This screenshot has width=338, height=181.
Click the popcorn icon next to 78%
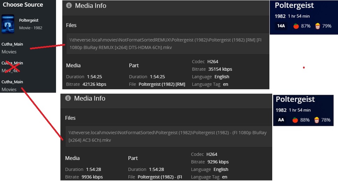[x=317, y=120]
